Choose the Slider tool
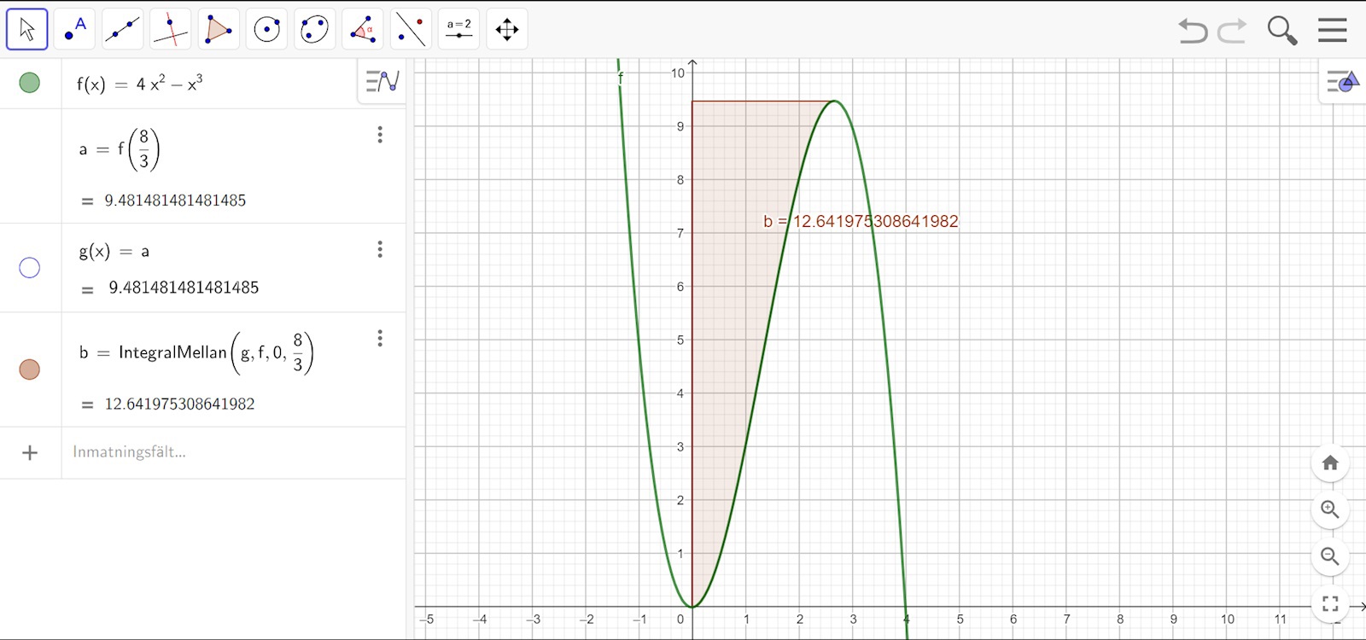Image resolution: width=1366 pixels, height=640 pixels. click(x=459, y=29)
